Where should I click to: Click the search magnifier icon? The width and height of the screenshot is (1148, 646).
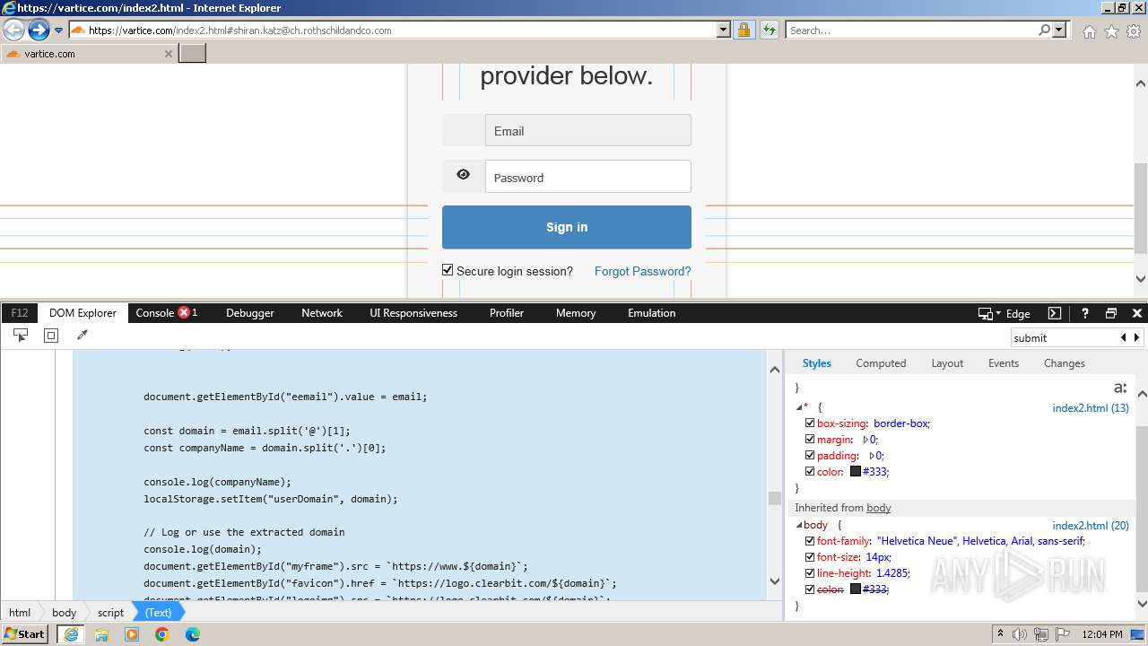[x=1044, y=30]
